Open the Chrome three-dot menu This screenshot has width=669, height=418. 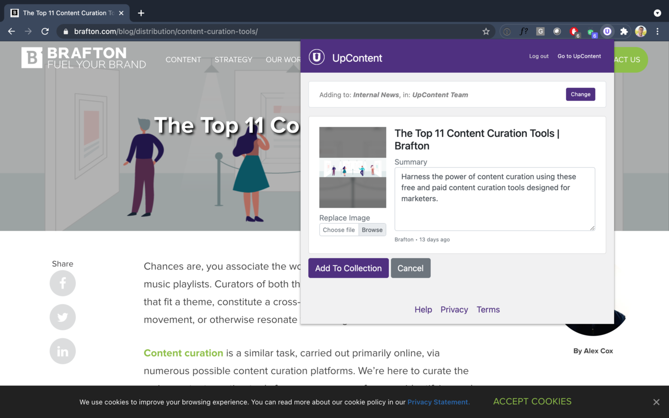click(657, 31)
